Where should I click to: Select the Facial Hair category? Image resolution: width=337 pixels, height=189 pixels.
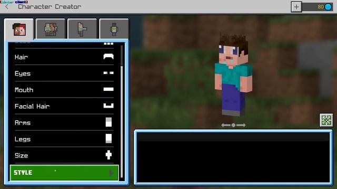64,106
